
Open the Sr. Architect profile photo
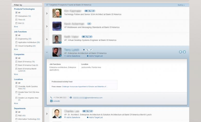click(x=57, y=114)
